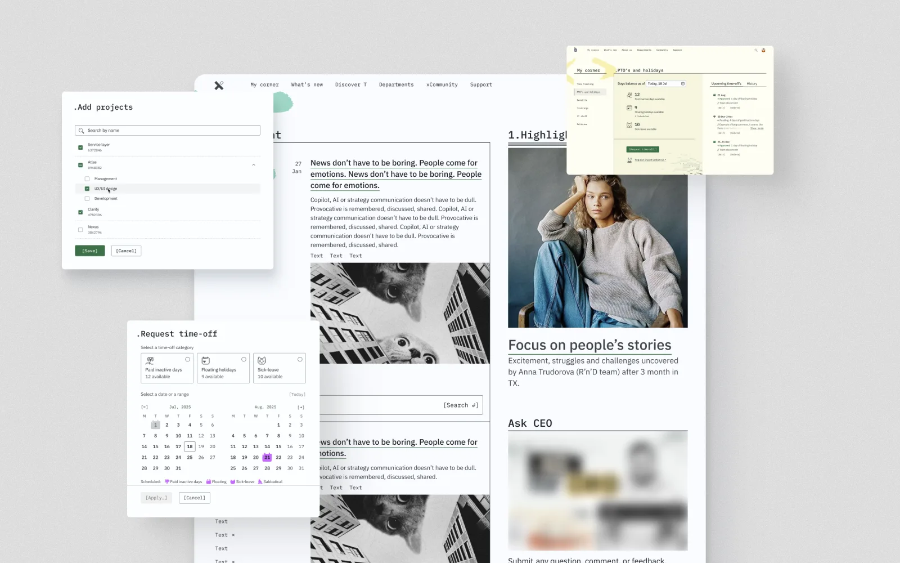Save the Add projects selection

[90, 251]
